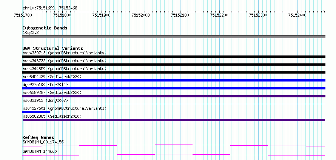
Task: Open variant dgv927n100 (Coe2014) label
Action: [45, 85]
